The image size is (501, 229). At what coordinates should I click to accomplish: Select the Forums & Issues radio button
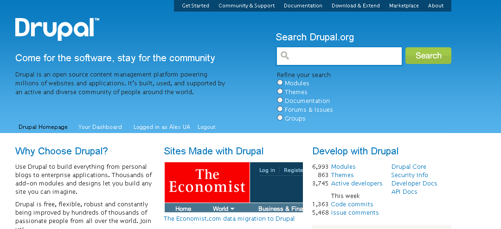pos(280,109)
